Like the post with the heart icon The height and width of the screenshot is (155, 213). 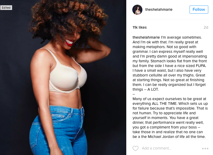135,148
